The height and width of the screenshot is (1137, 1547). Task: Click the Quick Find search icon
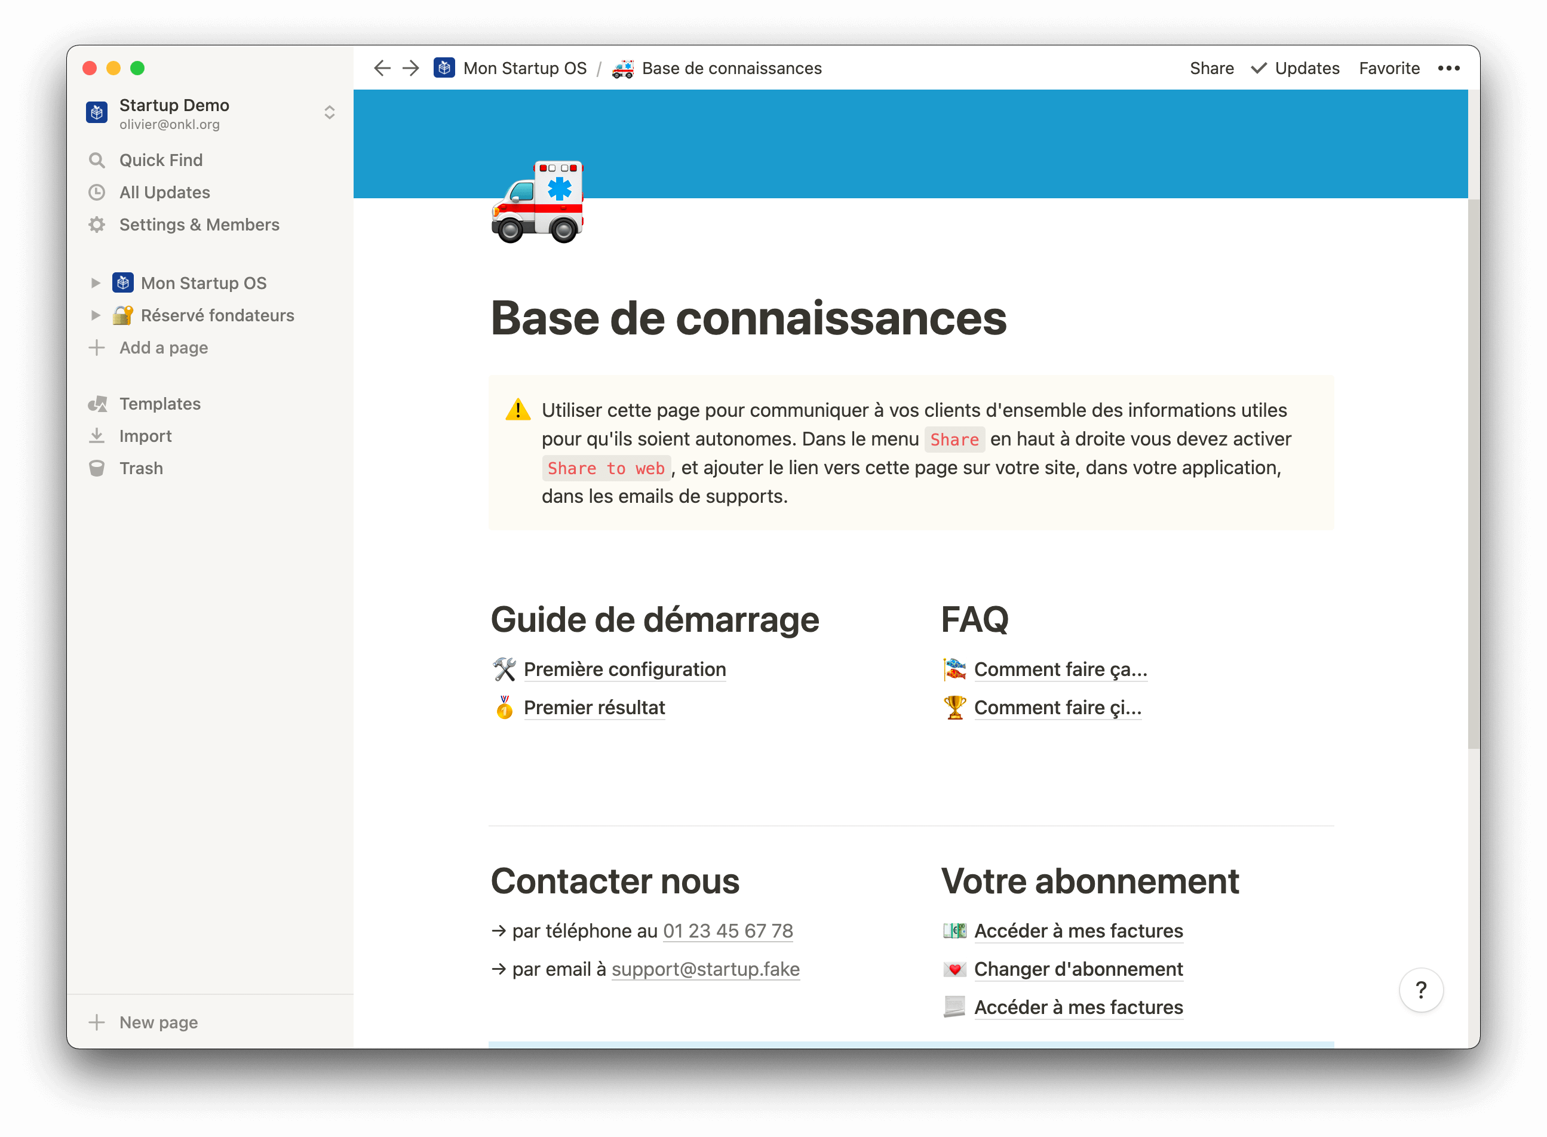click(x=97, y=161)
